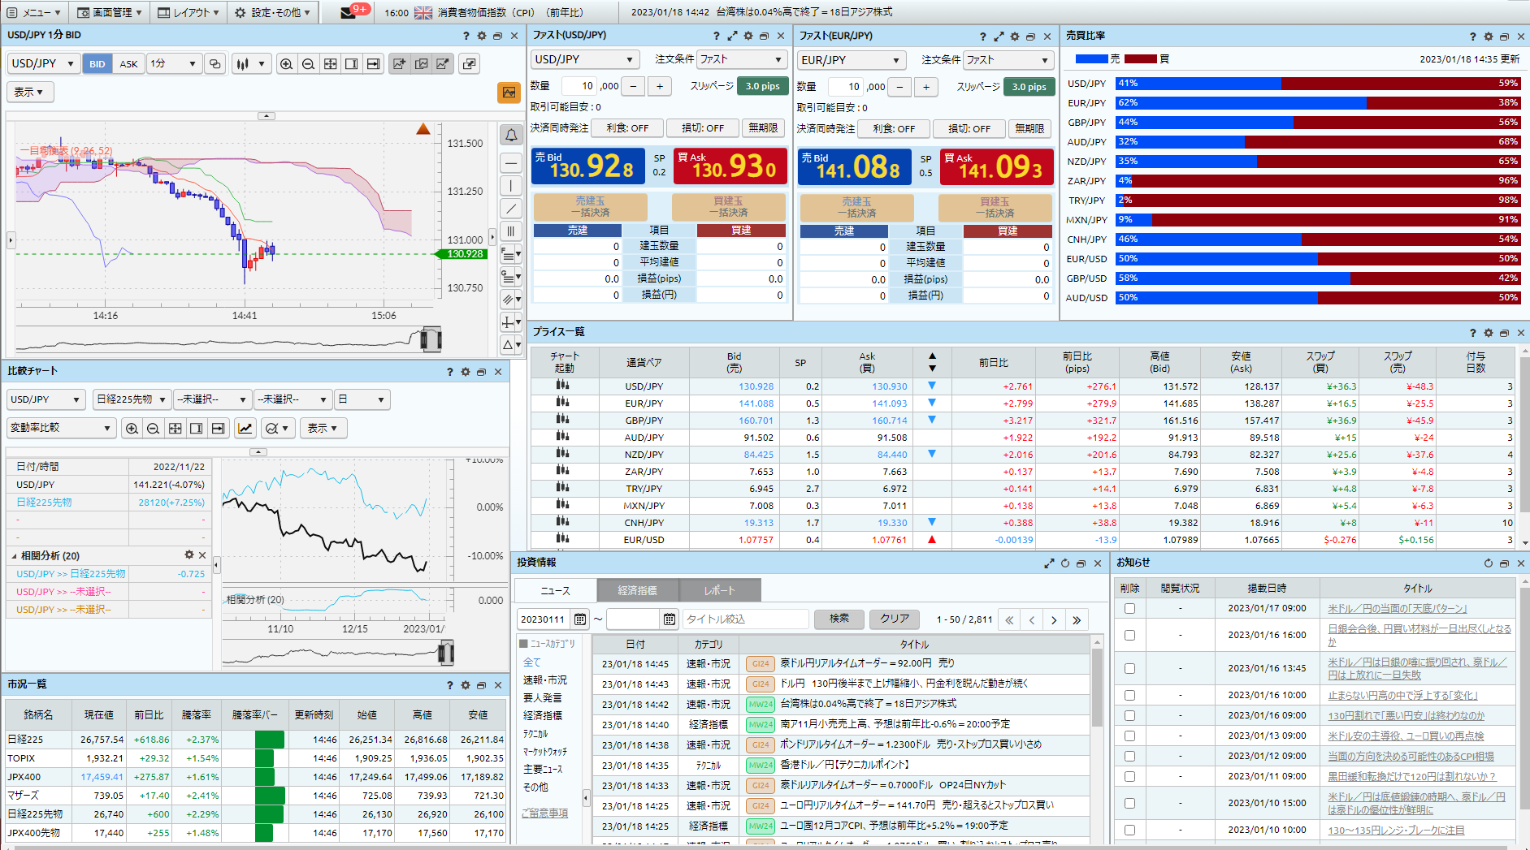Screen dimensions: 1530x850
Task: Click USD/JPY 売 Bid 130.928 button
Action: 588,166
